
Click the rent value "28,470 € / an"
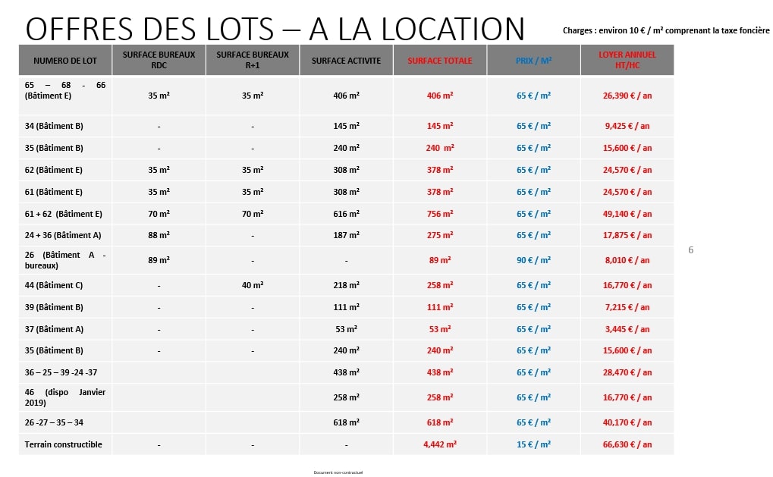(627, 372)
